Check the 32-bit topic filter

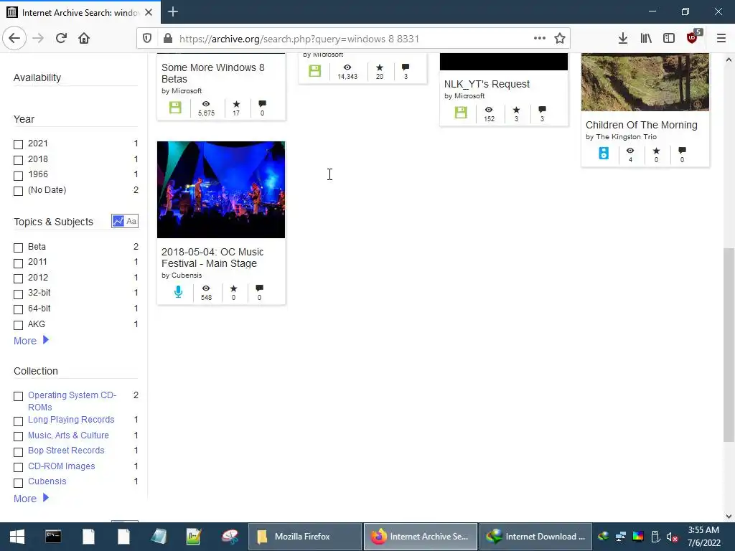18,293
